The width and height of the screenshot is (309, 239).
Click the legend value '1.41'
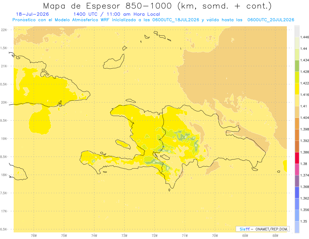(304, 106)
